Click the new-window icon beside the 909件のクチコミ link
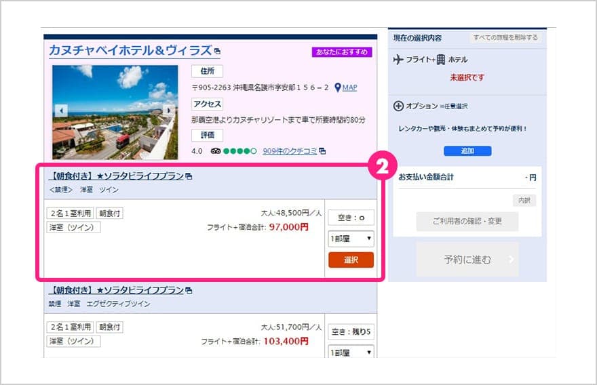This screenshot has height=385, width=597. [x=322, y=151]
